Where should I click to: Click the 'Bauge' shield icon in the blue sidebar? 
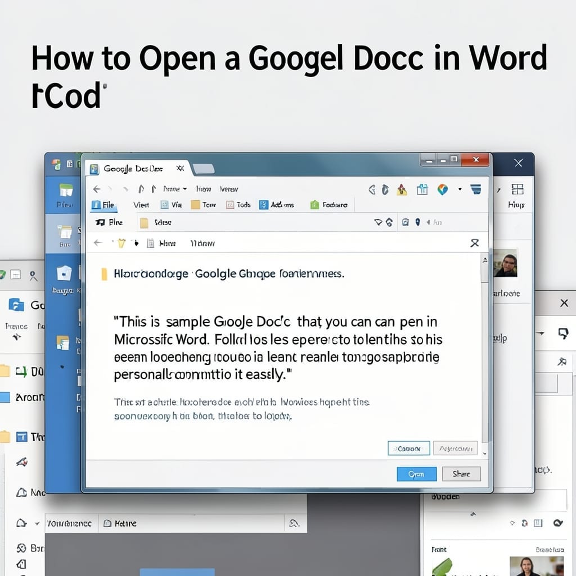pos(64,274)
